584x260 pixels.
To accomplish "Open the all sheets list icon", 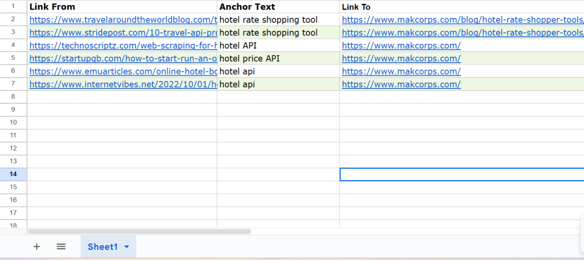I will click(61, 246).
